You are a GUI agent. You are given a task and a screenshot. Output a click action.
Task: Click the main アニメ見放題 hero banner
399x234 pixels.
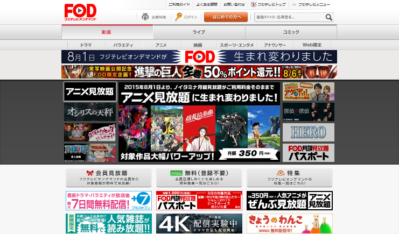pos(199,122)
